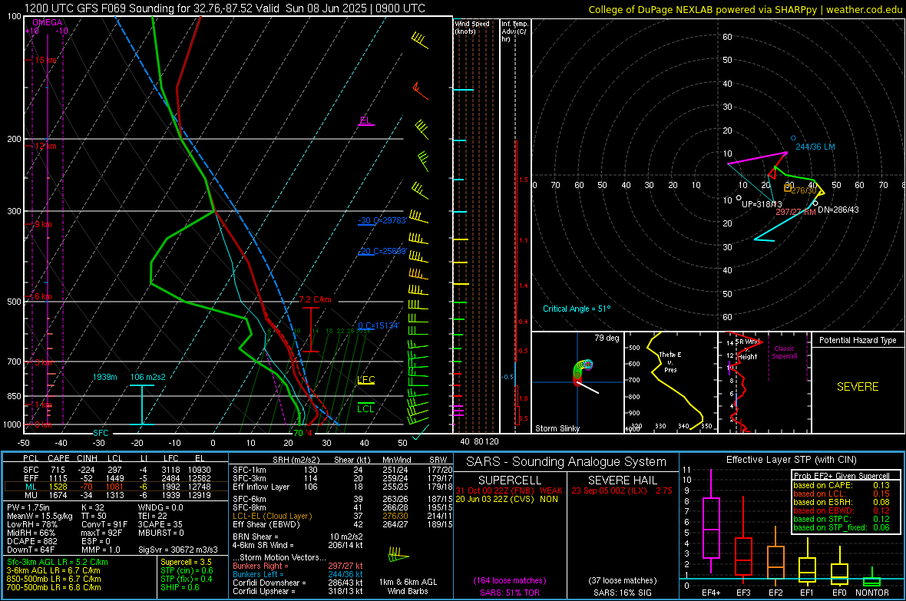This screenshot has width=906, height=601.
Task: Click the colored storm slinky circles
Action: click(x=583, y=370)
